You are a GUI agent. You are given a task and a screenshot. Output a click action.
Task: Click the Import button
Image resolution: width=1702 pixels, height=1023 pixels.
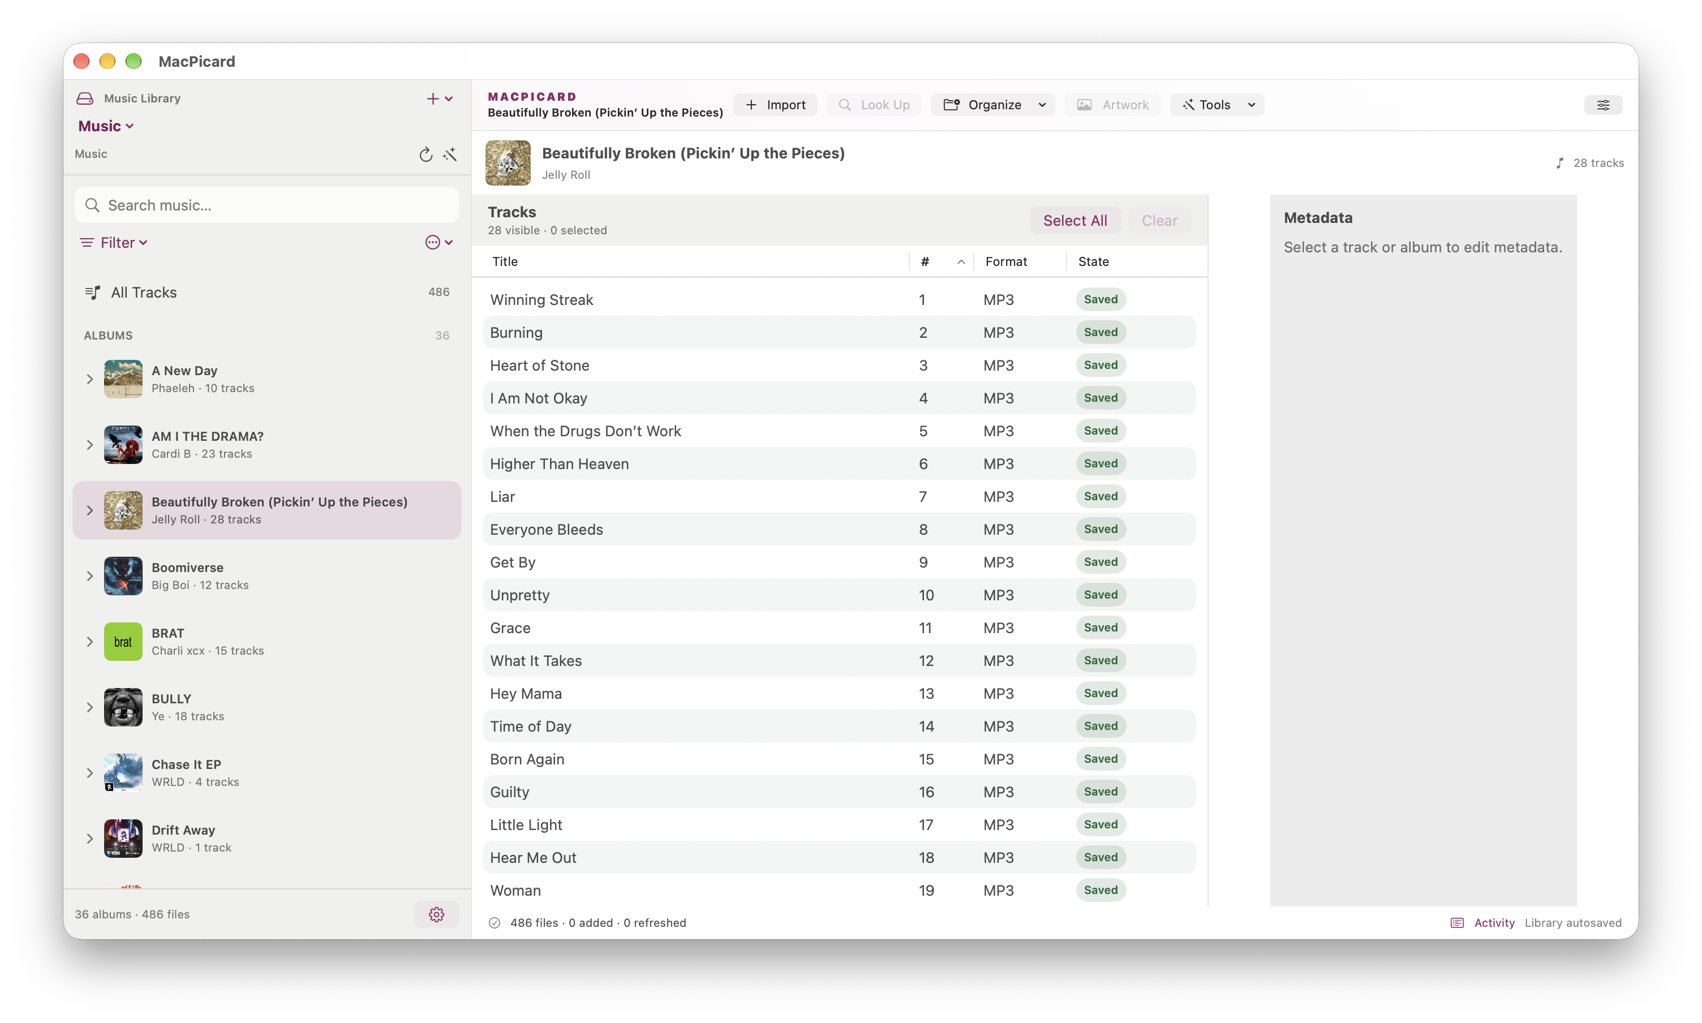pos(776,105)
